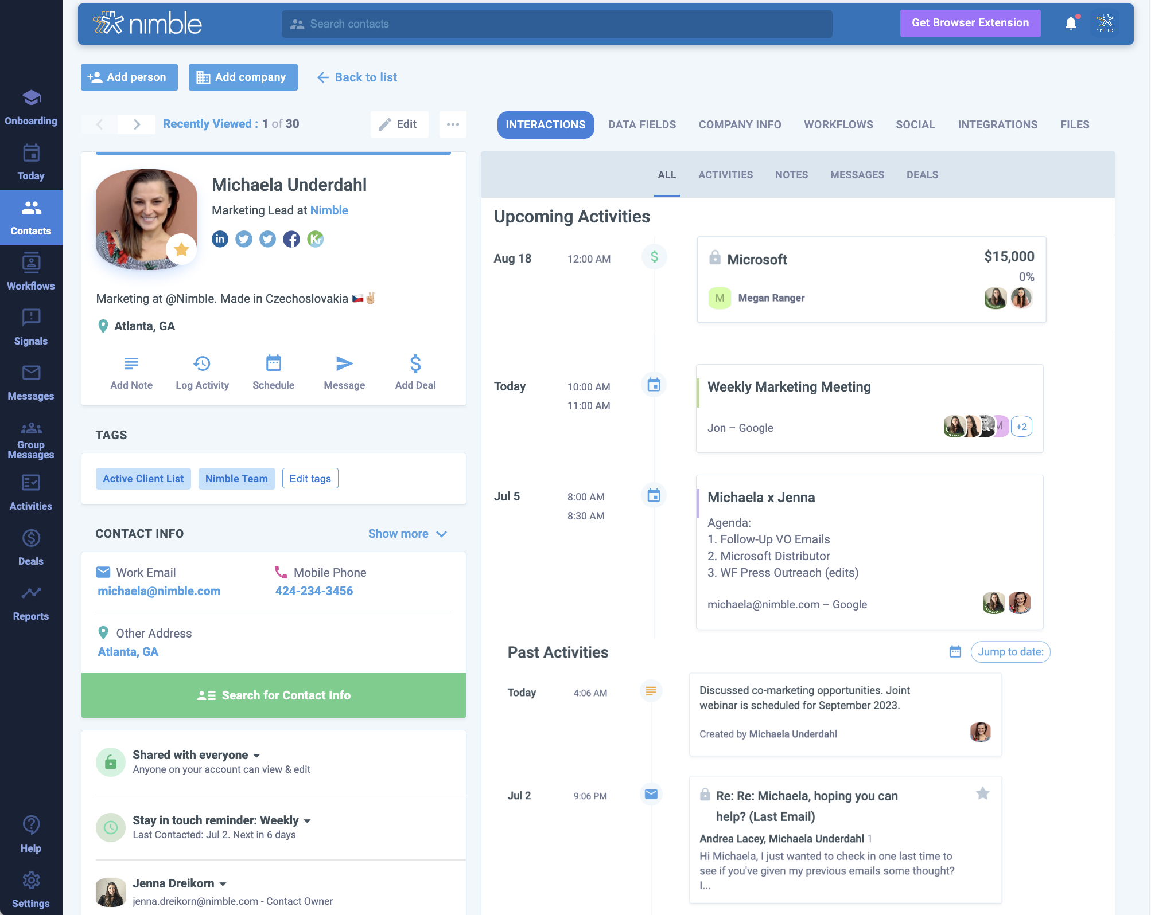Toggle the gold star on profile photo
1151x915 pixels.
[x=181, y=249]
